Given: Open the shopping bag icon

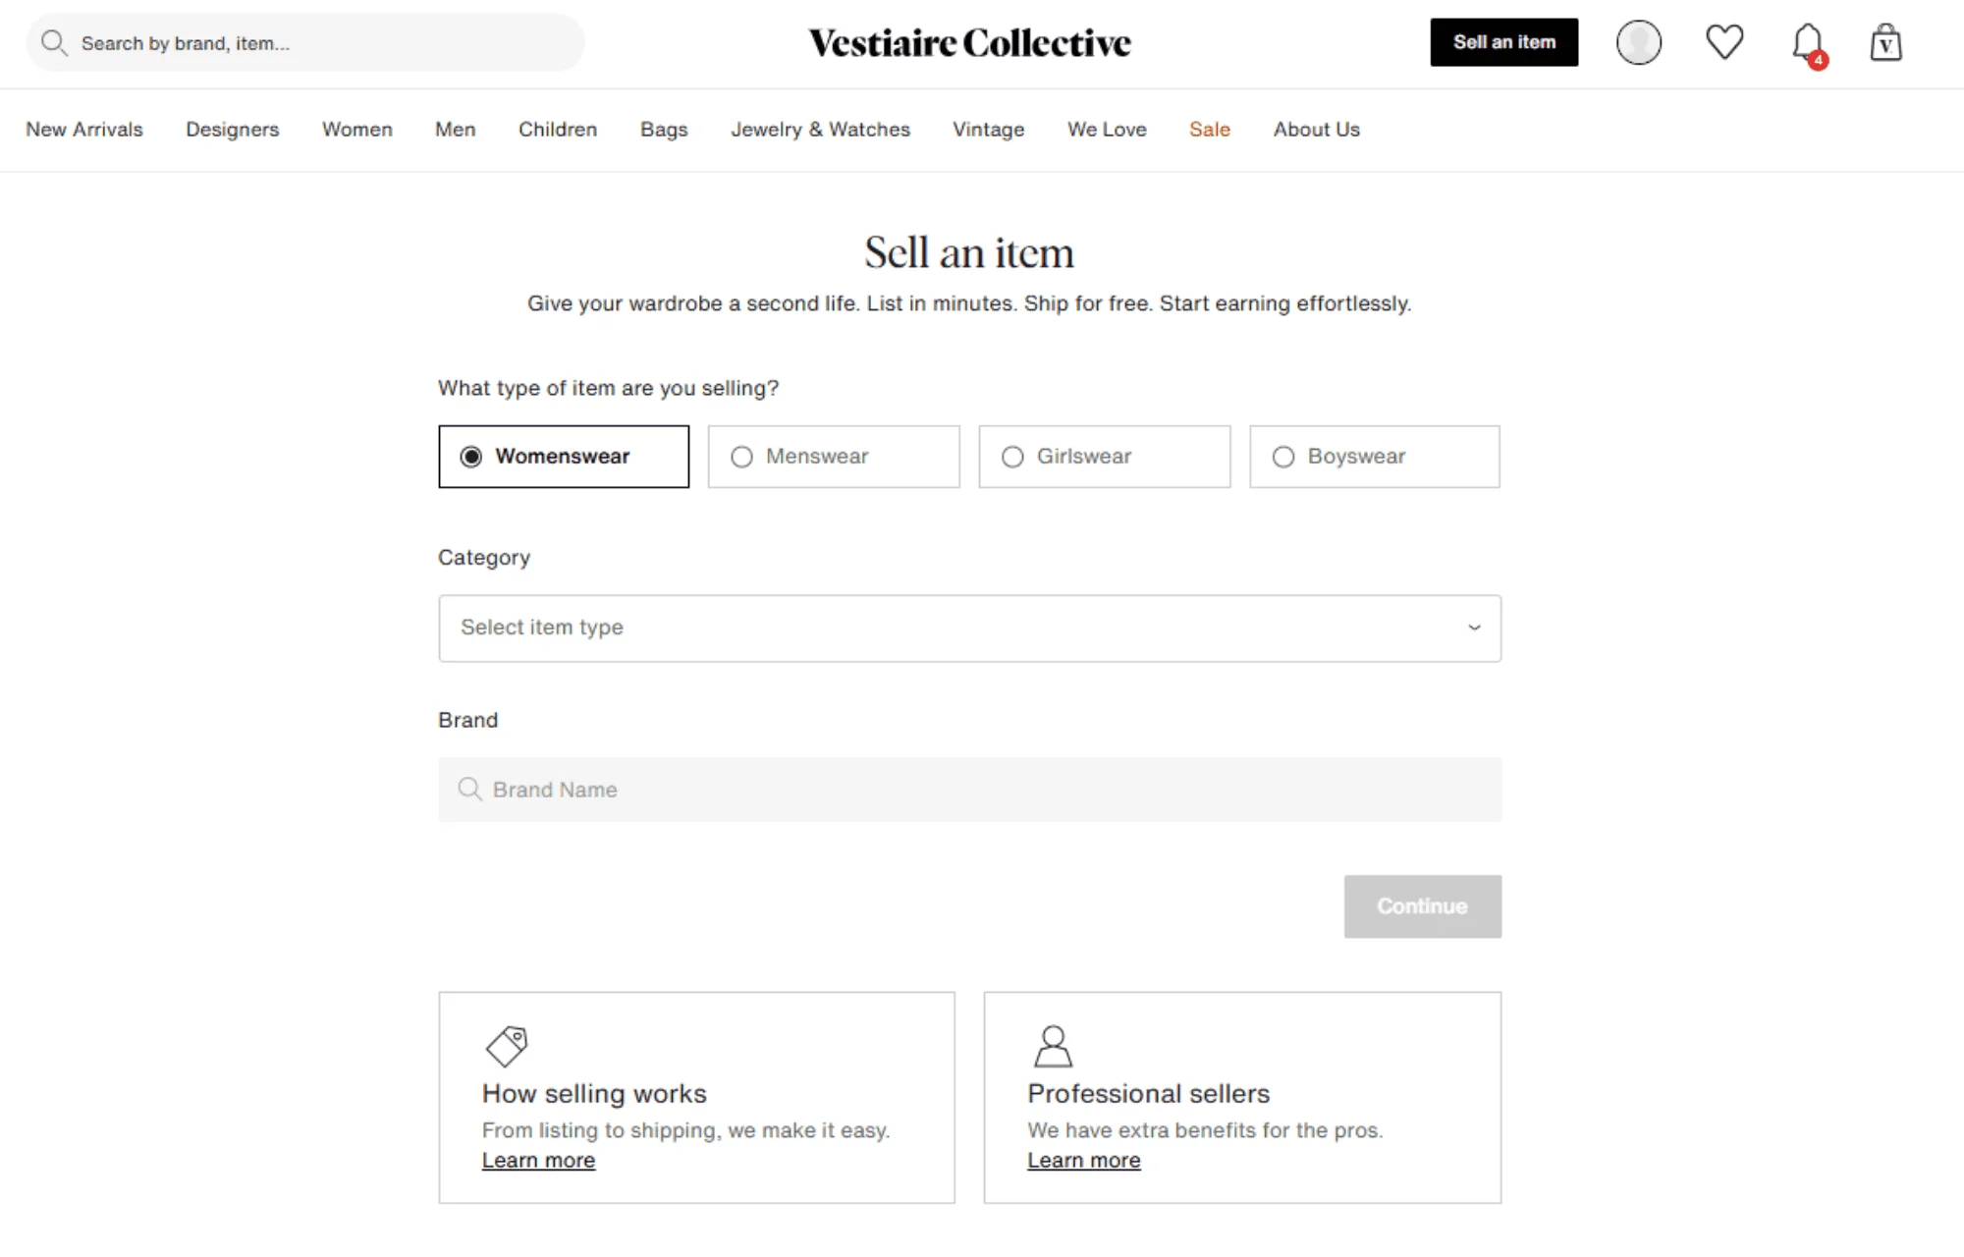Looking at the screenshot, I should pos(1885,43).
